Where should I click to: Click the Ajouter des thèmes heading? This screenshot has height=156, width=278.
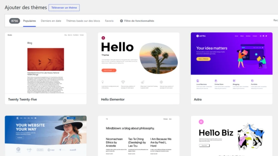pos(26,8)
